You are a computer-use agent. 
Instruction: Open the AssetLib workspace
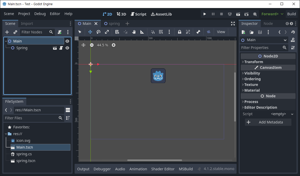[x=161, y=14]
